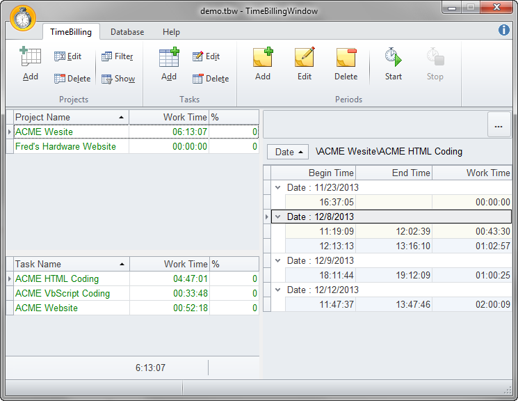This screenshot has height=401, width=518.
Task: Click the Date grouping sort button
Action: [x=289, y=152]
